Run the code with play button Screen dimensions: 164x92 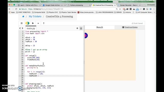coord(33,23)
